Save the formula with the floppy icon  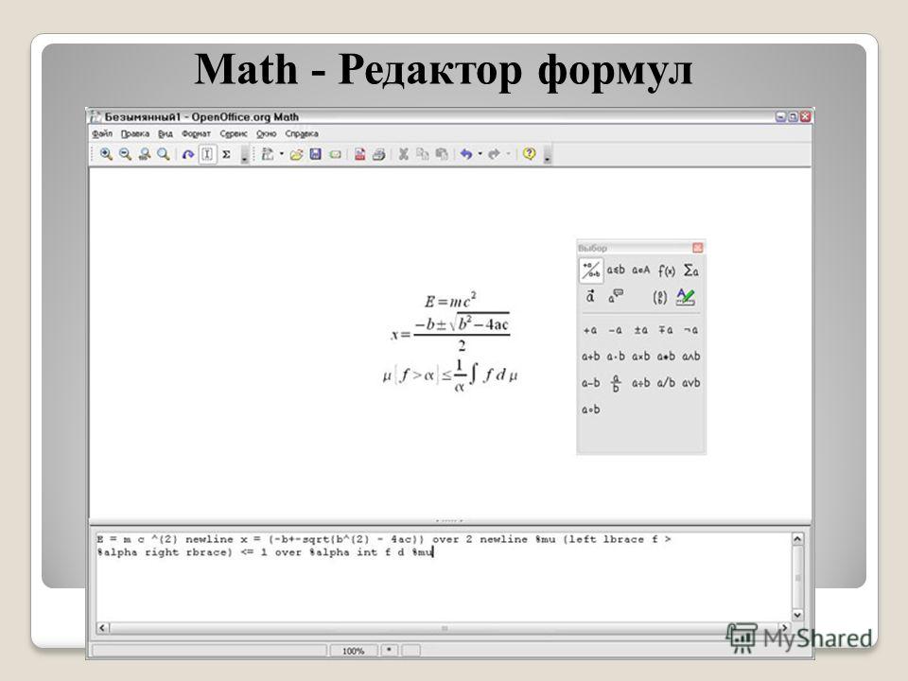316,154
